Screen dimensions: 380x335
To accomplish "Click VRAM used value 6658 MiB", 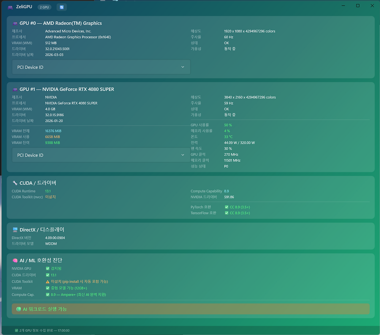I will coord(53,137).
